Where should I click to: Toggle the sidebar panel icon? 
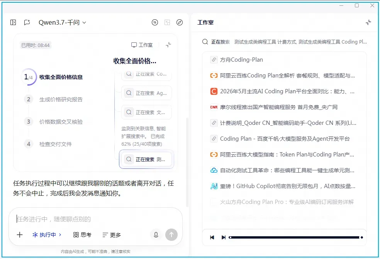click(x=13, y=22)
